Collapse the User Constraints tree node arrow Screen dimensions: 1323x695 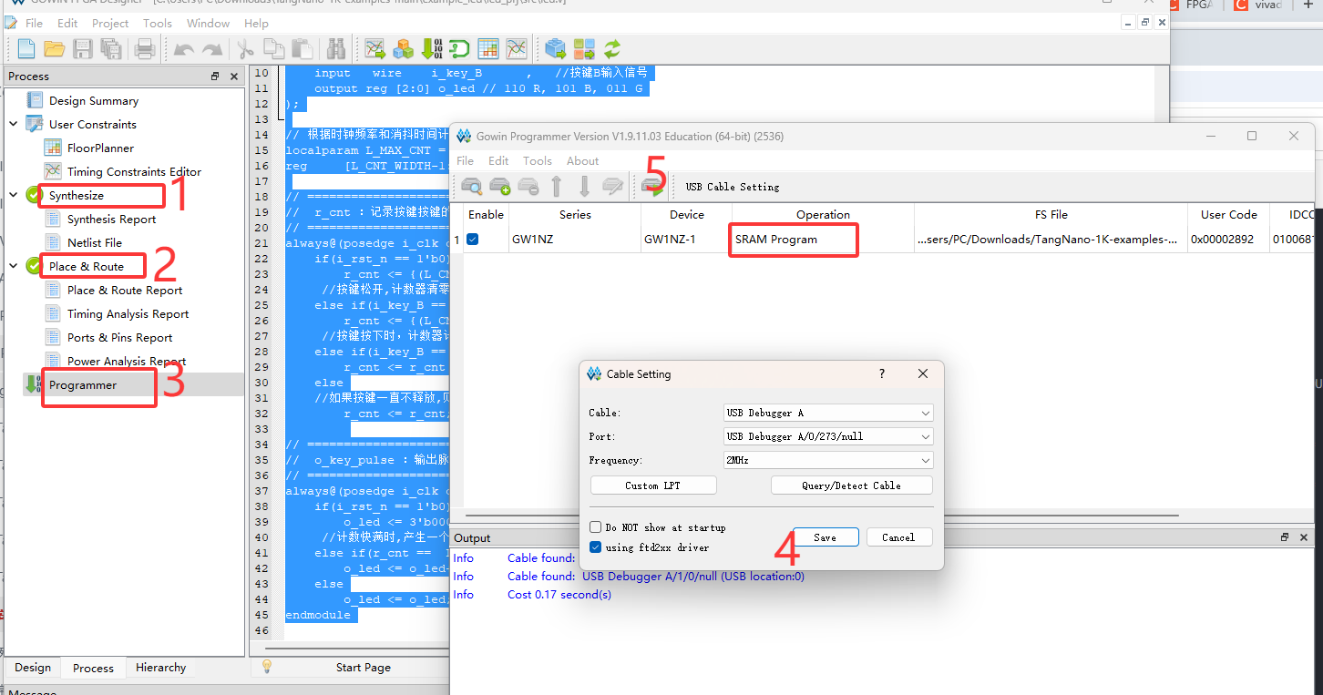tap(14, 124)
